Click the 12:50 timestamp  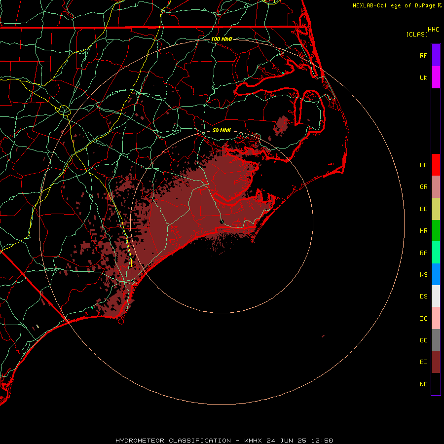point(322,441)
